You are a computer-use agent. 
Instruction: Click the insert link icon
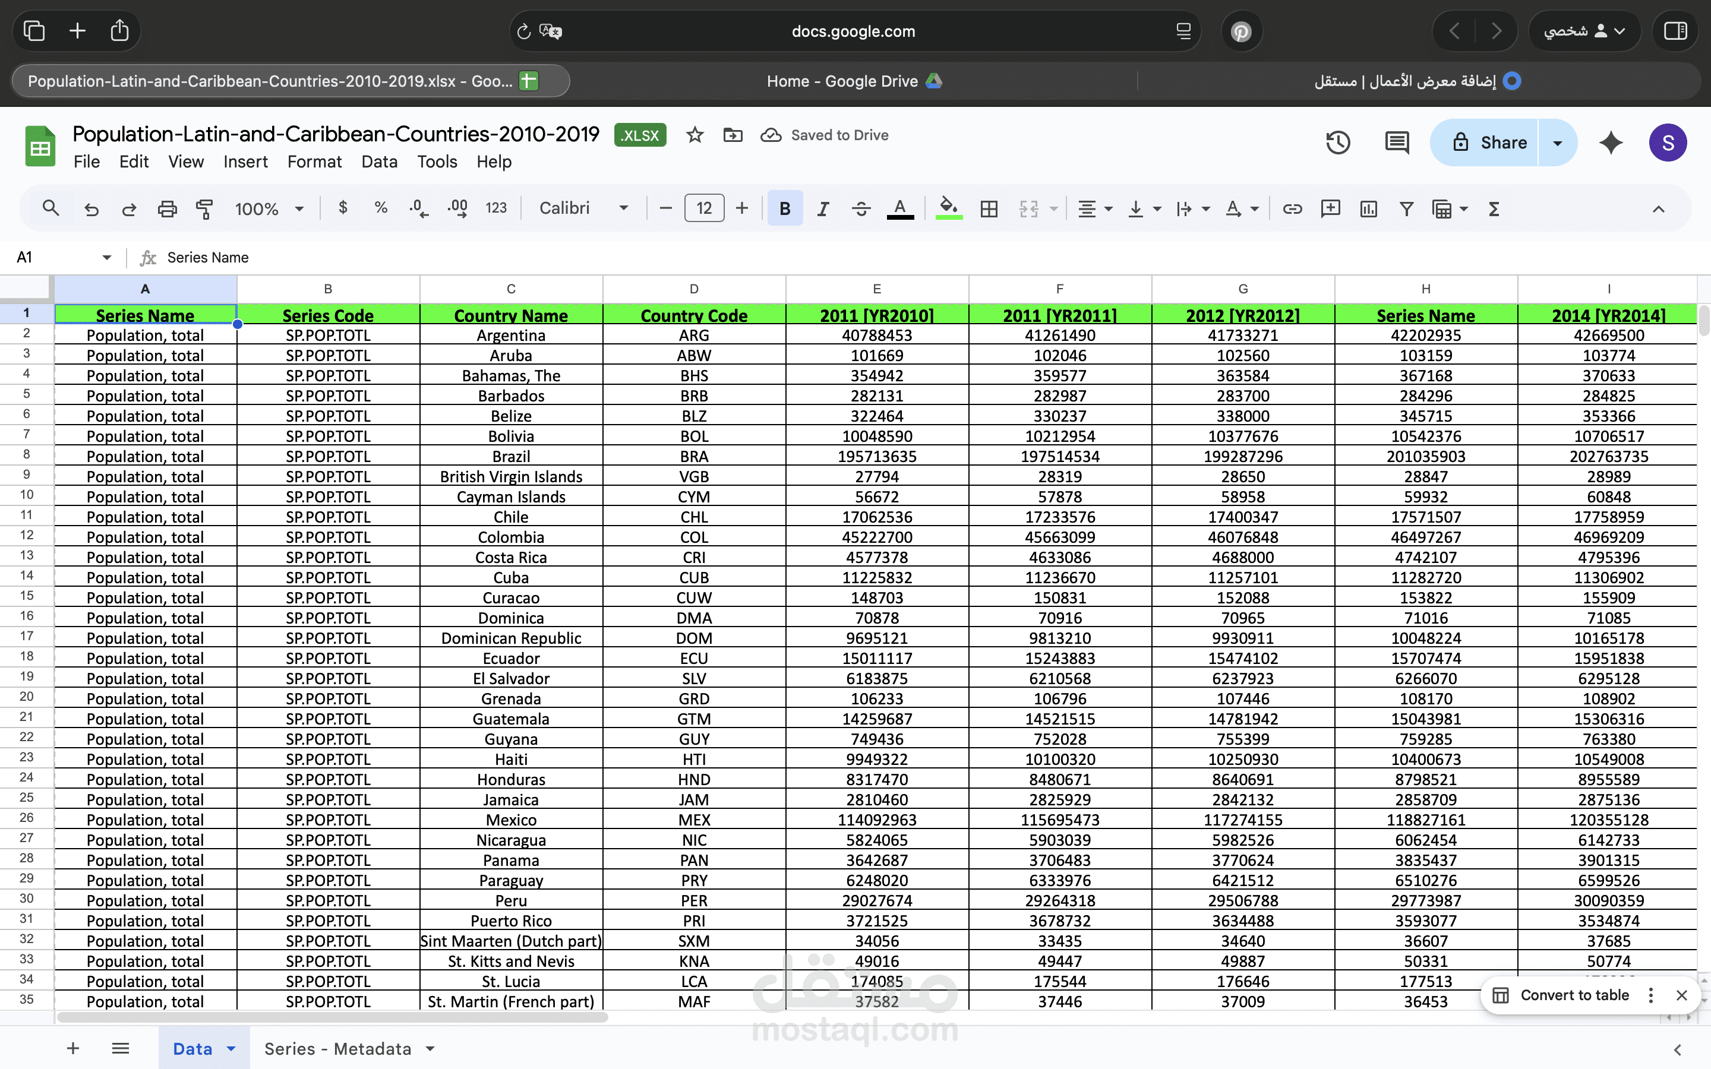(1292, 208)
